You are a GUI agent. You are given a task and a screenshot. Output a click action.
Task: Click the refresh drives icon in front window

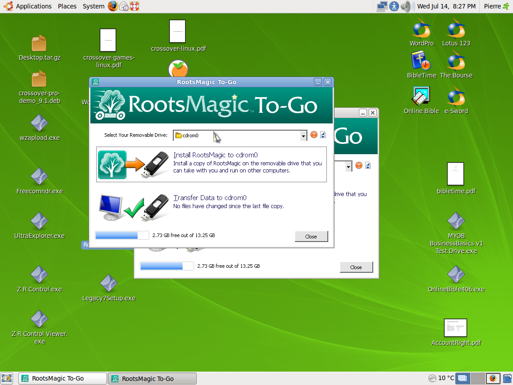[x=323, y=135]
